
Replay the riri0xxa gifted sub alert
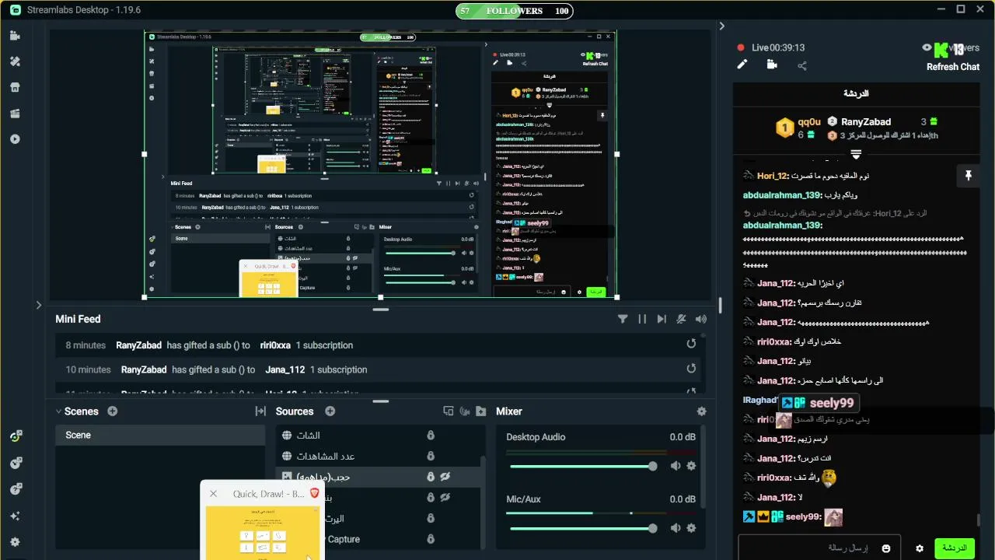pos(691,345)
